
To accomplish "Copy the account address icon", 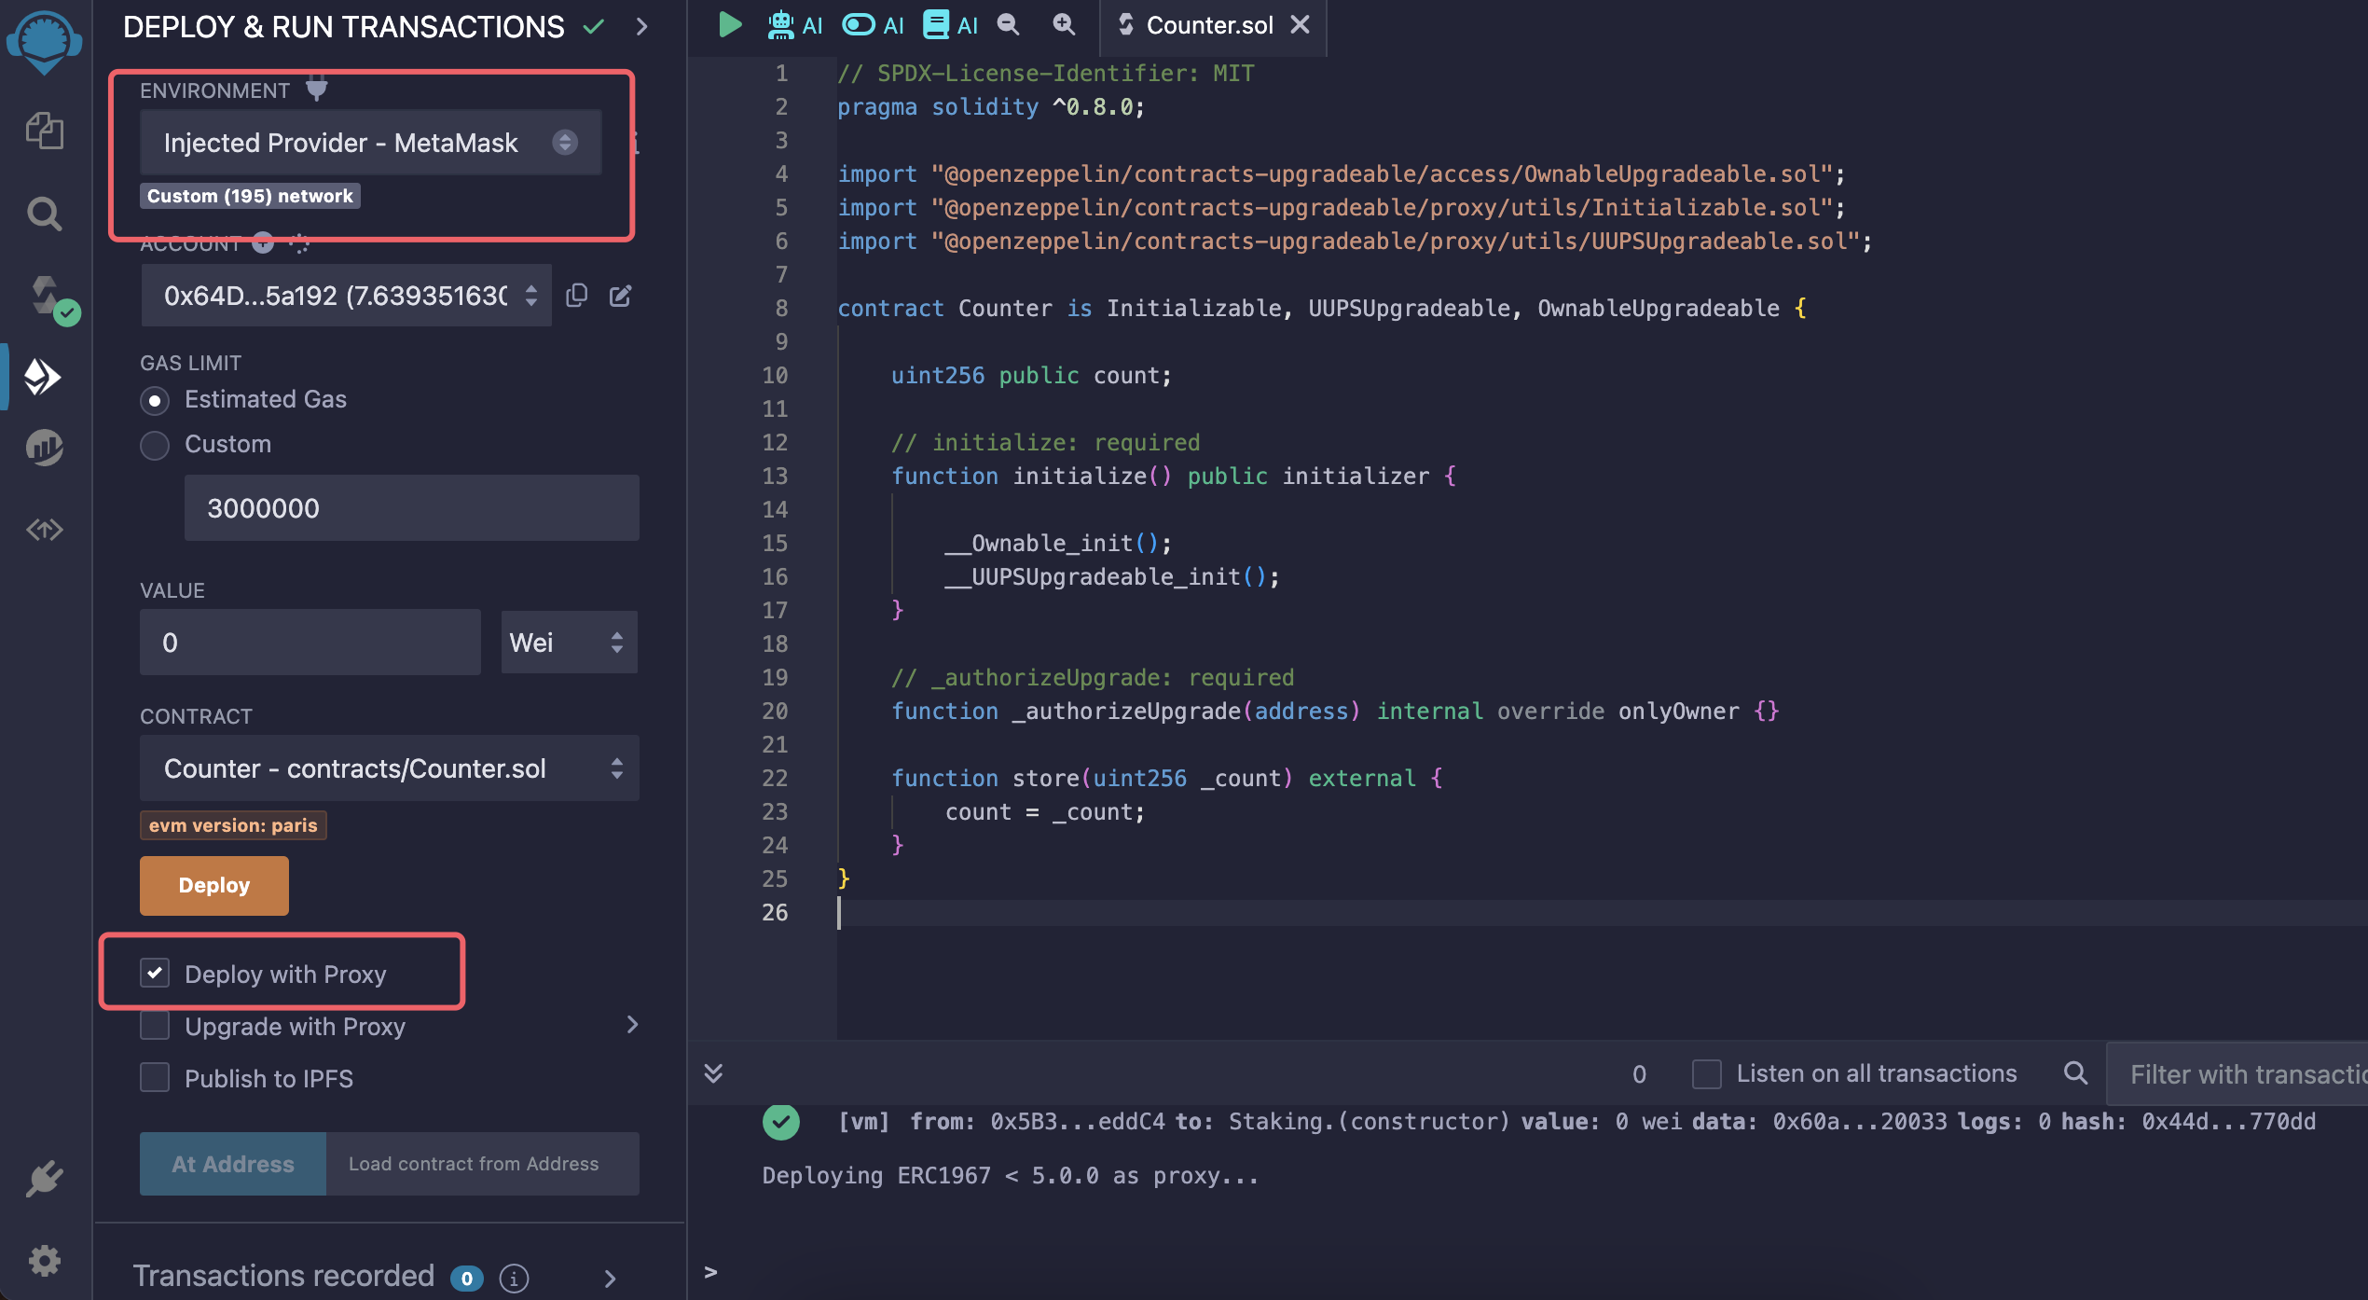I will point(576,296).
